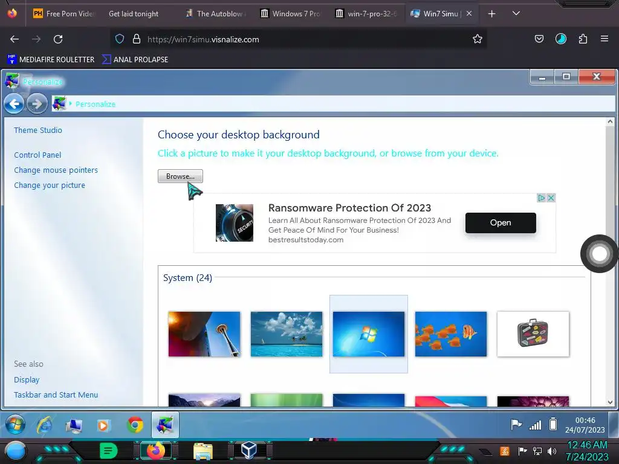
Task: Open MEDIAFIRE ROULETTER bookmark
Action: click(51, 60)
